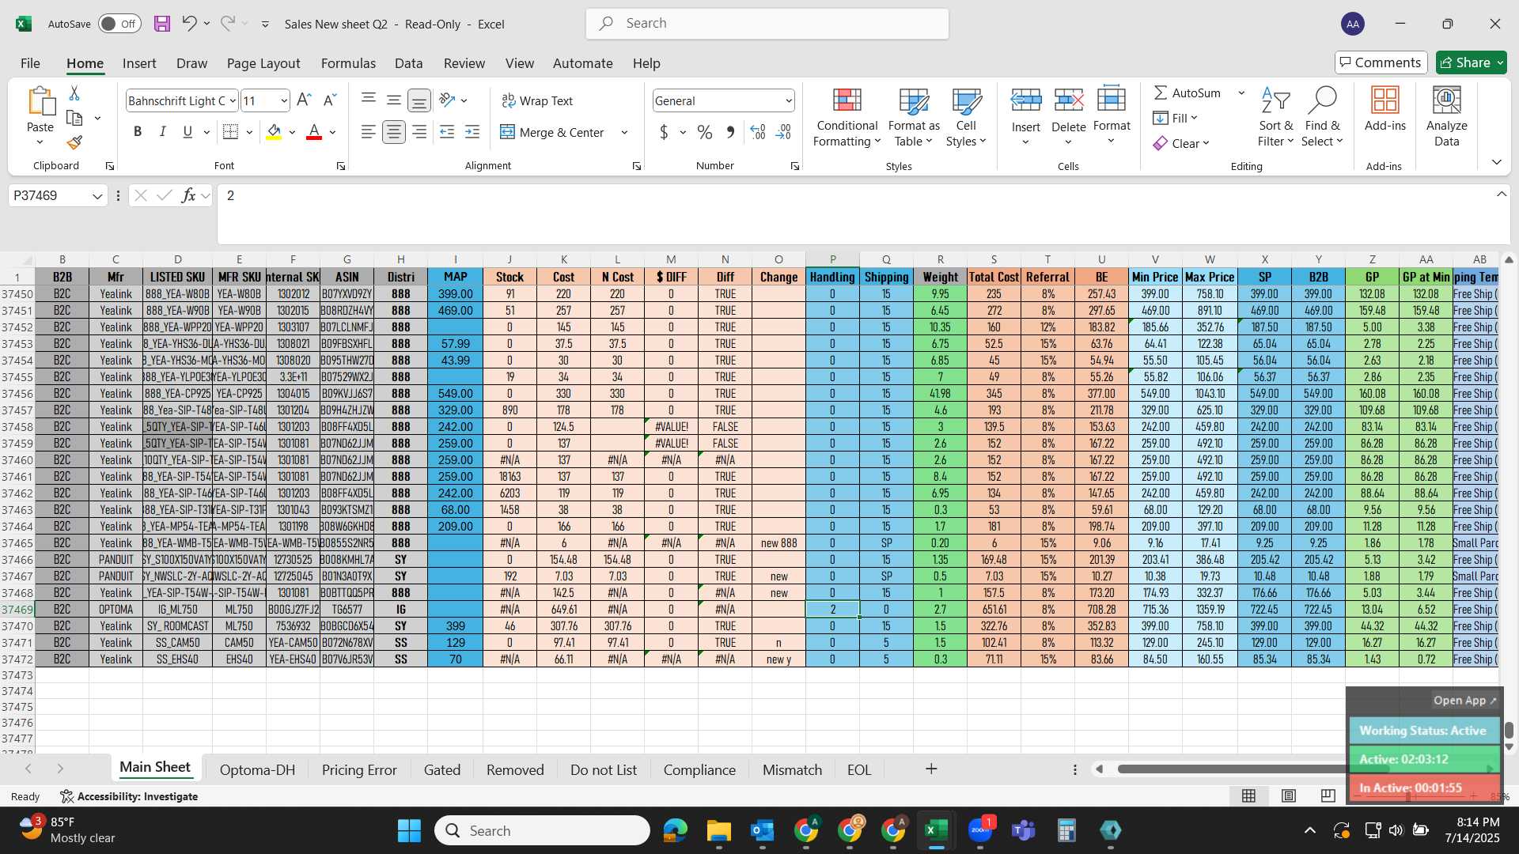
Task: Click the Undo arrow icon
Action: tap(189, 24)
